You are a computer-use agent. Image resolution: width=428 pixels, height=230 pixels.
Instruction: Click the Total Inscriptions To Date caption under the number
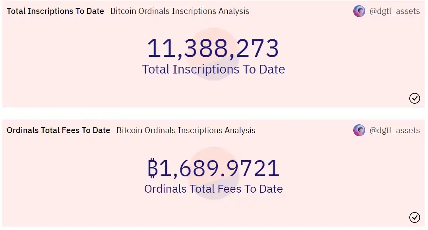pos(213,69)
